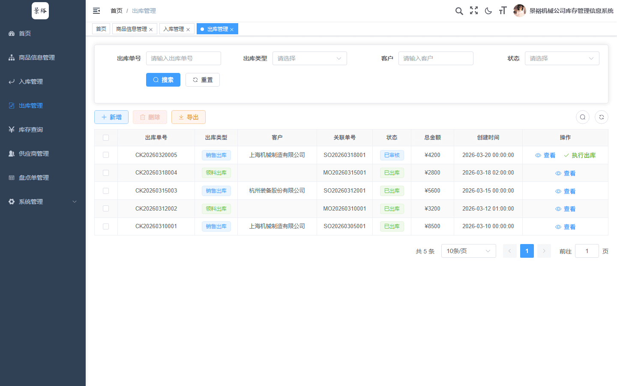
Task: Open 首页 from sidebar
Action: pyautogui.click(x=43, y=33)
